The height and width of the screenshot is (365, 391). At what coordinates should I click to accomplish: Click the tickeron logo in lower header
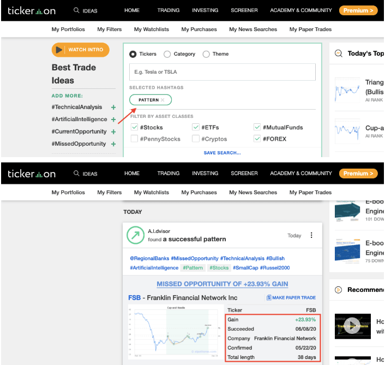pyautogui.click(x=32, y=173)
